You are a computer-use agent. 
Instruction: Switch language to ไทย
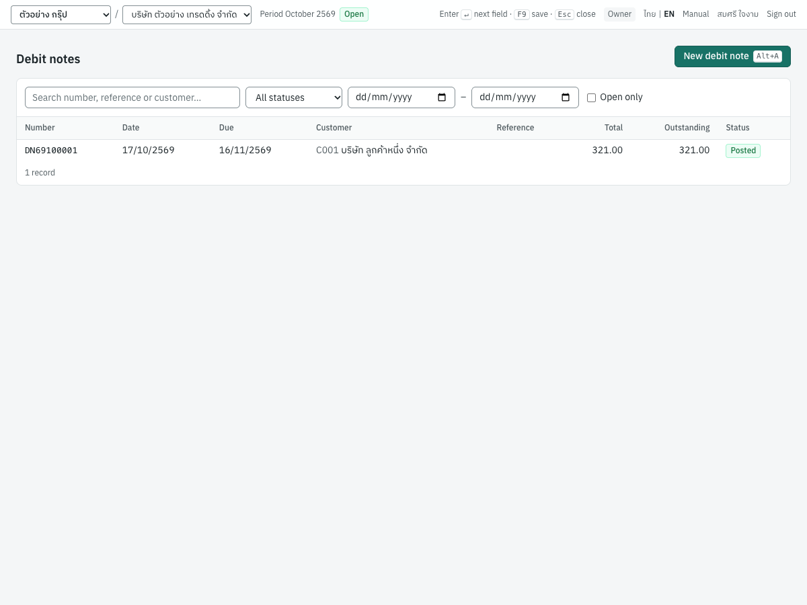coord(650,14)
